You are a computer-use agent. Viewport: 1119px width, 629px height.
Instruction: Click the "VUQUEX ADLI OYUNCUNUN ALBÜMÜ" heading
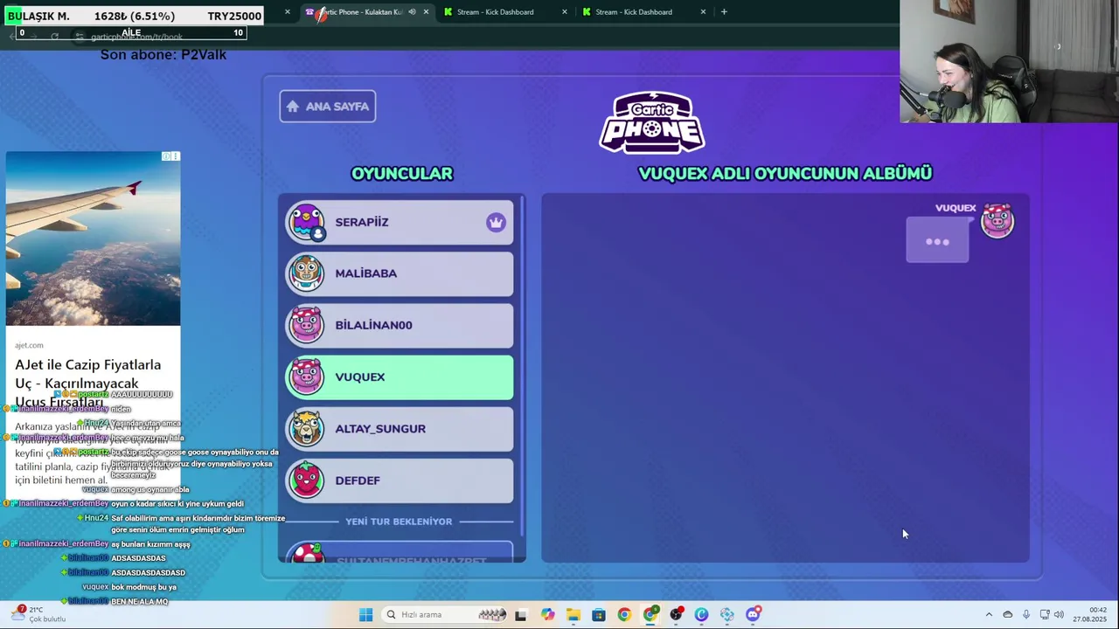pyautogui.click(x=785, y=173)
